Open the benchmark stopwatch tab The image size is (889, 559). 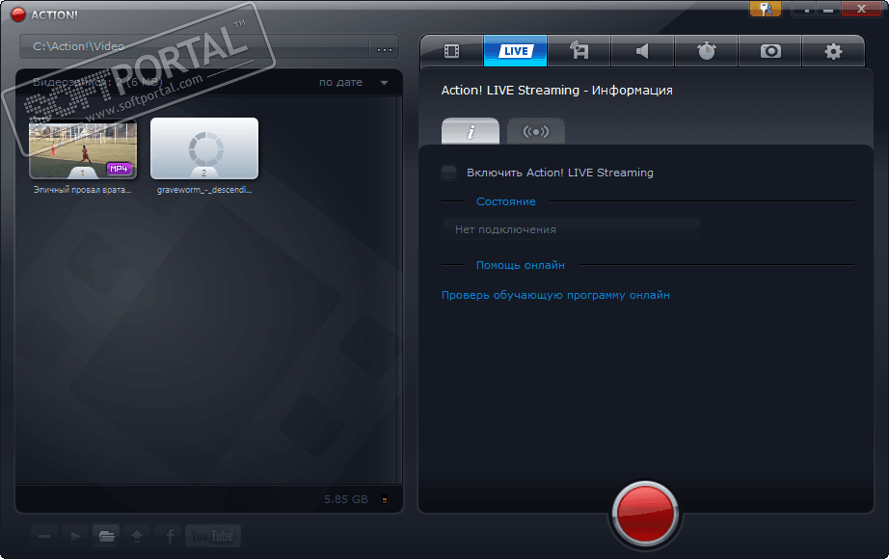point(706,51)
